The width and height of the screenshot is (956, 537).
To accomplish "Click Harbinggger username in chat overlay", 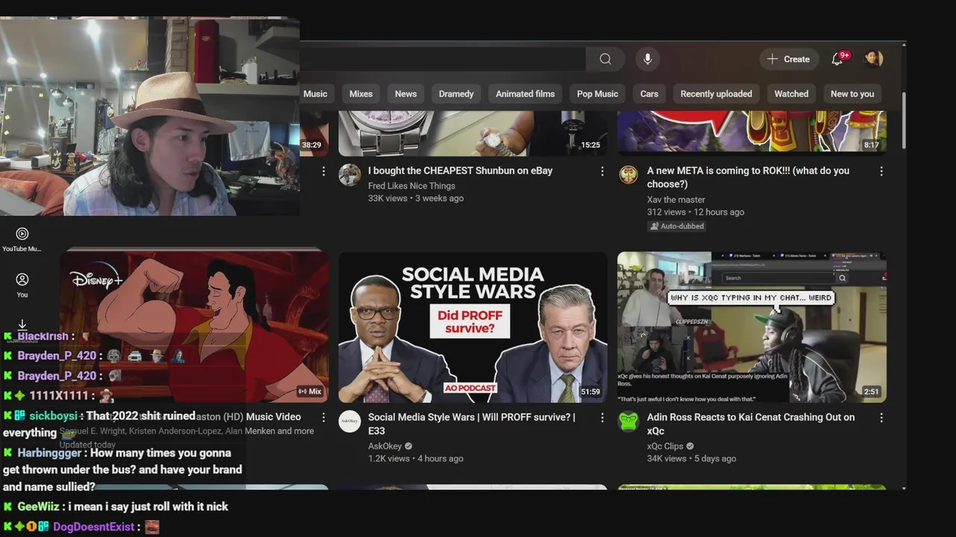I will coord(49,453).
